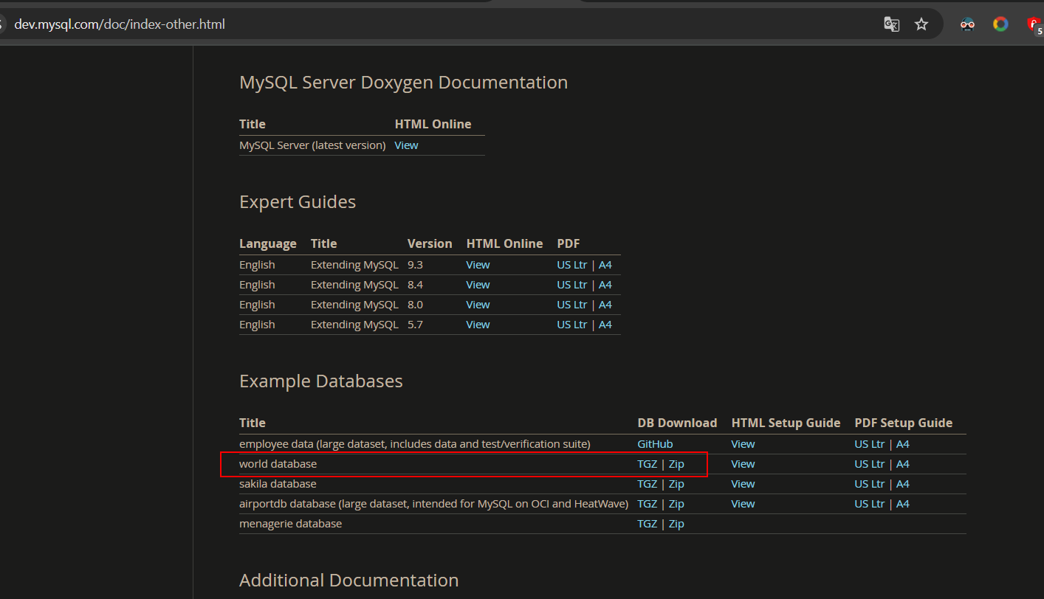Click the 'Extending MySQL' cell for version 9.3

tap(354, 265)
